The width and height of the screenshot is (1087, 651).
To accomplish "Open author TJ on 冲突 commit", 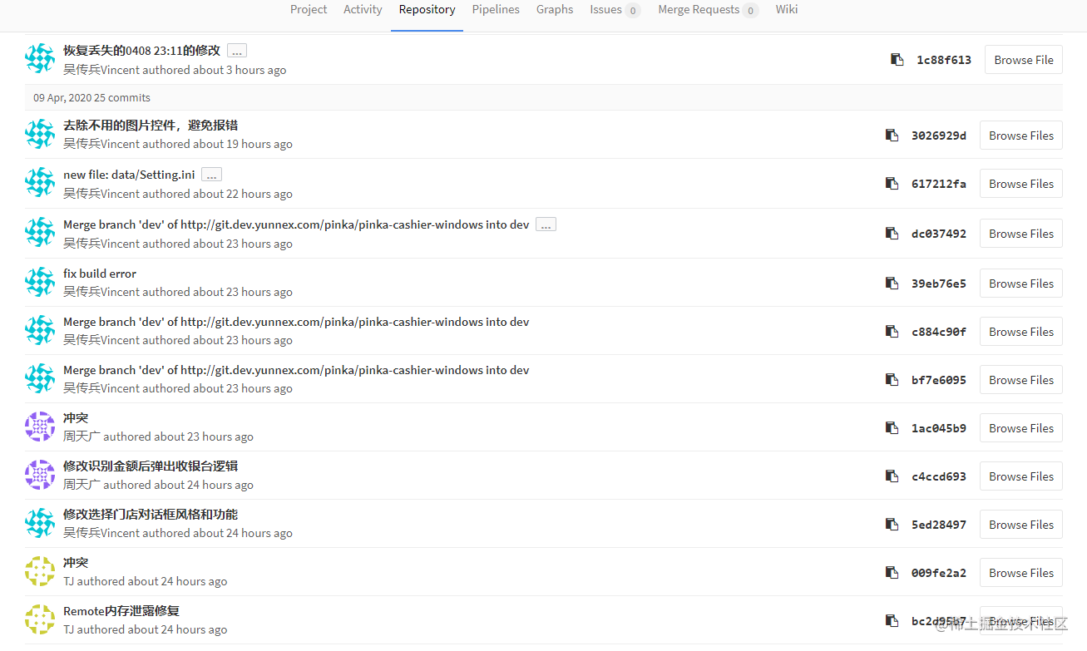I will [68, 581].
